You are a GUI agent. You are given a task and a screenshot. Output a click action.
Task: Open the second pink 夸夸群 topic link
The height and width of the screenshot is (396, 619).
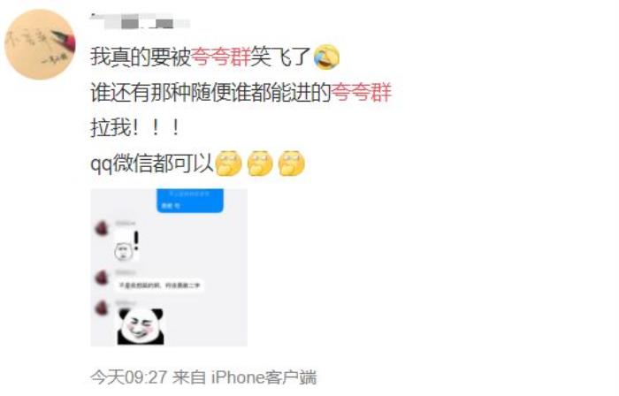(x=361, y=92)
